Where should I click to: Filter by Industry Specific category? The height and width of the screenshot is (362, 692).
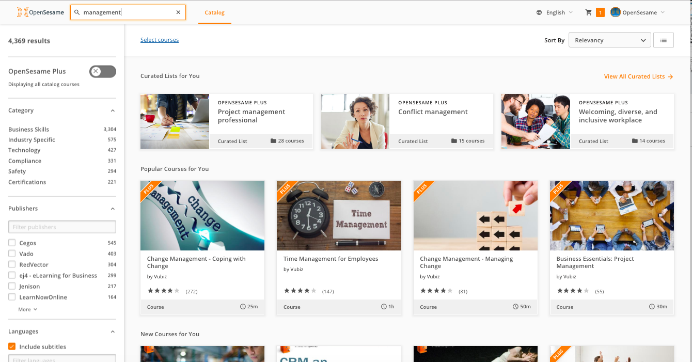[x=32, y=139]
